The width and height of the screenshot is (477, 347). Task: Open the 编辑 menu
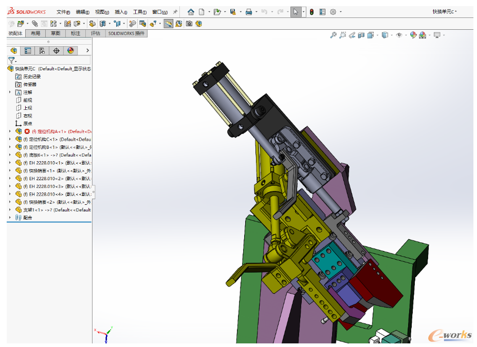[82, 12]
